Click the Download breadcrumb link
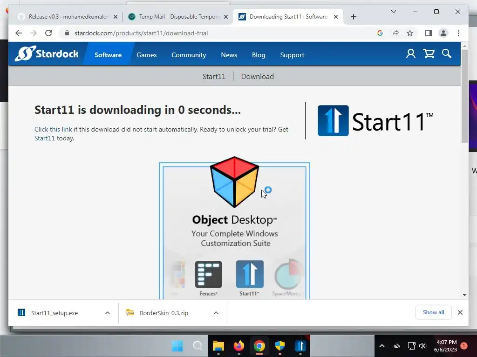Screen dimensions: 477x357 click(257, 77)
